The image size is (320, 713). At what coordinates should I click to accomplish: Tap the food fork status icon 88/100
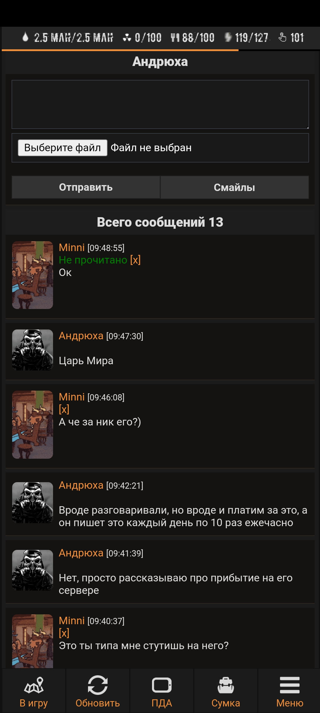(175, 37)
